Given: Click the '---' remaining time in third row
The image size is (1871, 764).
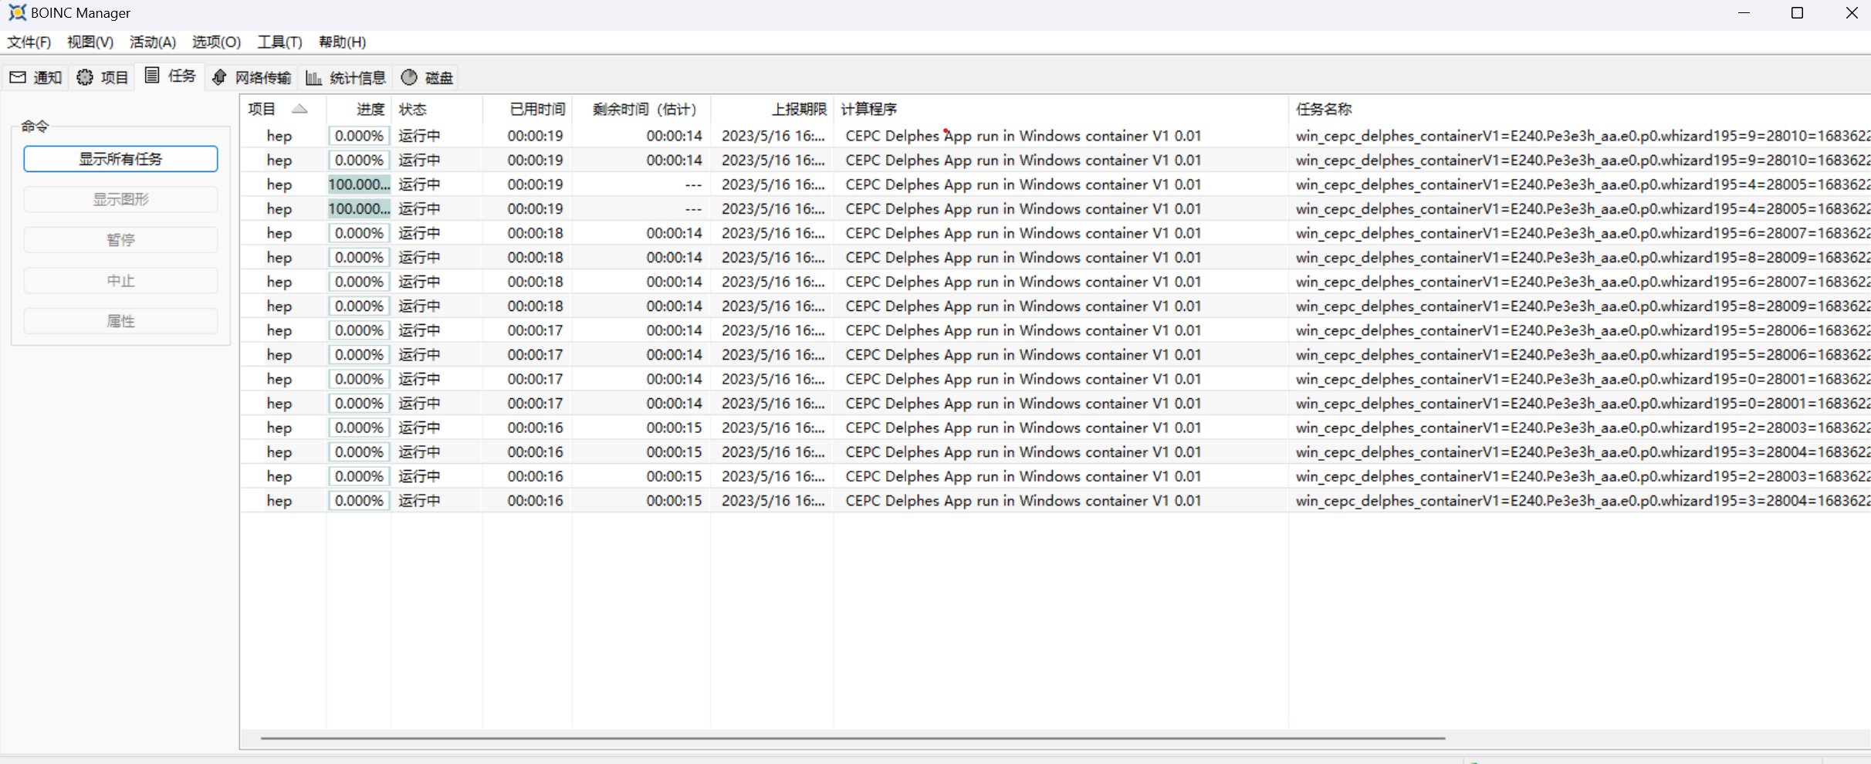Looking at the screenshot, I should click(x=693, y=184).
